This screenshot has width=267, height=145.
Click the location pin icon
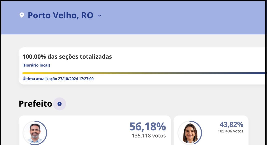click(x=22, y=15)
